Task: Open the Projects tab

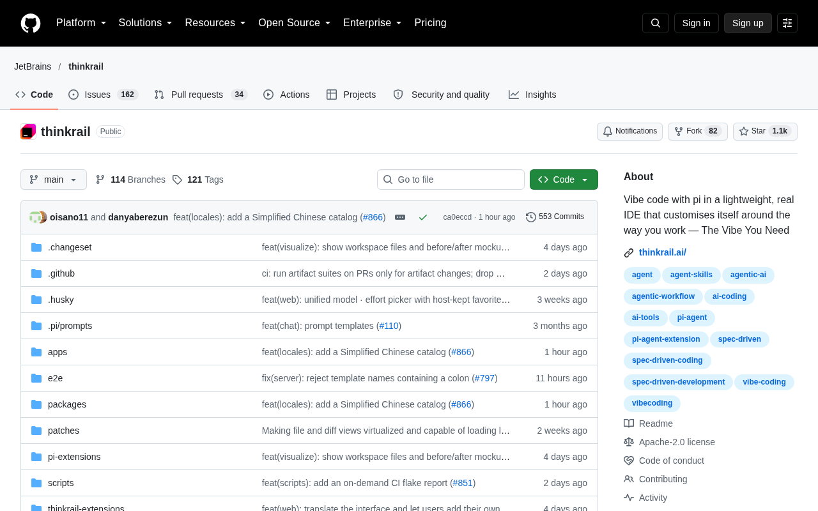Action: point(351,95)
